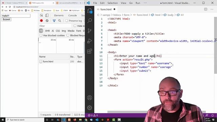
Task: Enable the Preserve log checkbox
Action: (67, 21)
